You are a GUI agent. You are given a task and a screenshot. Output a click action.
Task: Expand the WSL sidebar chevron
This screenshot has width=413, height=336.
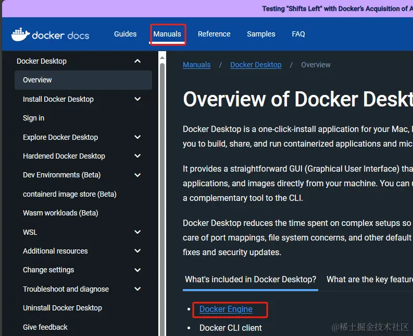tap(137, 232)
